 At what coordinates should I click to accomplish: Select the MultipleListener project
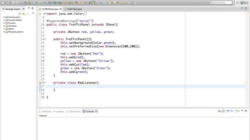pos(16,32)
